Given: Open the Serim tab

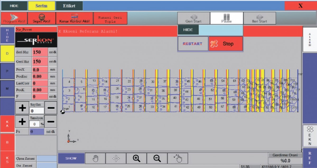Looking at the screenshot, I should (x=41, y=6).
